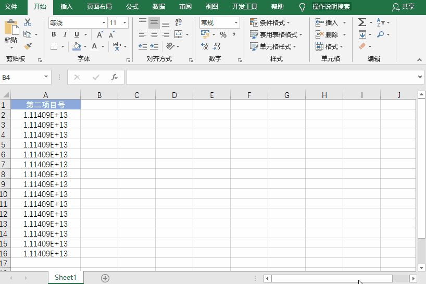Switch to the 公式 tab
The image size is (426, 284).
pyautogui.click(x=132, y=7)
